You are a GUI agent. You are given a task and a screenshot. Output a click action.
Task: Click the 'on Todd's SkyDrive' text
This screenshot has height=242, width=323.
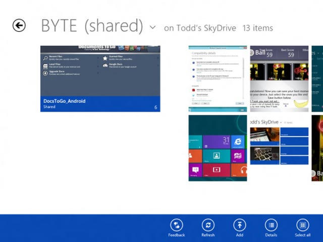click(x=200, y=28)
